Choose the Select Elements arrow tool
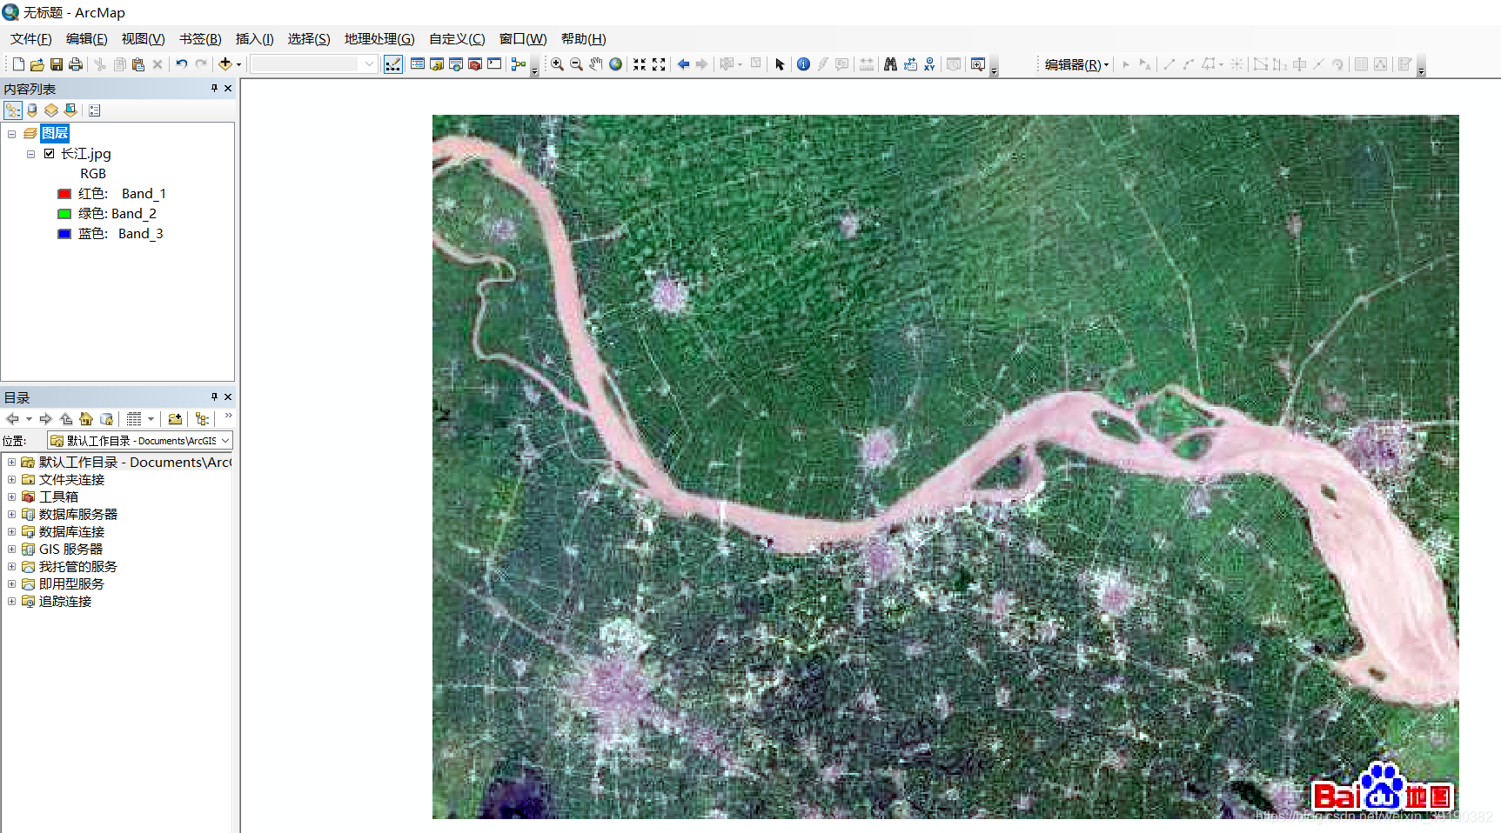The height and width of the screenshot is (833, 1501). tap(780, 64)
